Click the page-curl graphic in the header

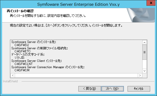click(141, 15)
